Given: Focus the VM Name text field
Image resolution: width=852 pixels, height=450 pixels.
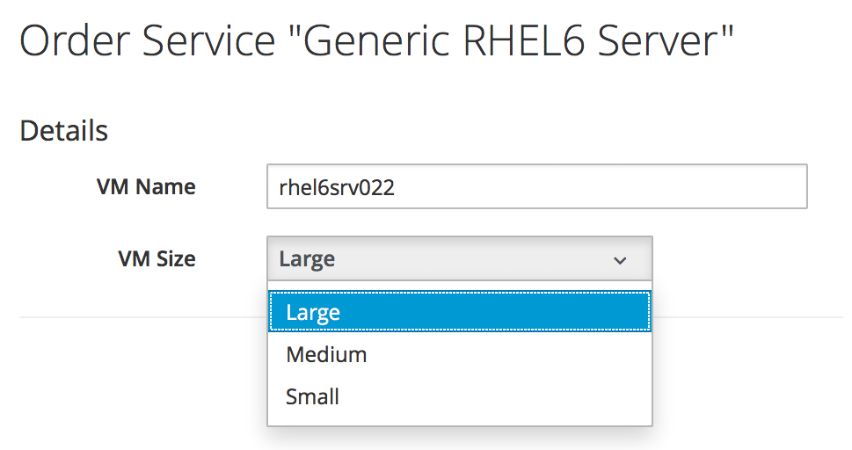Looking at the screenshot, I should click(x=536, y=187).
